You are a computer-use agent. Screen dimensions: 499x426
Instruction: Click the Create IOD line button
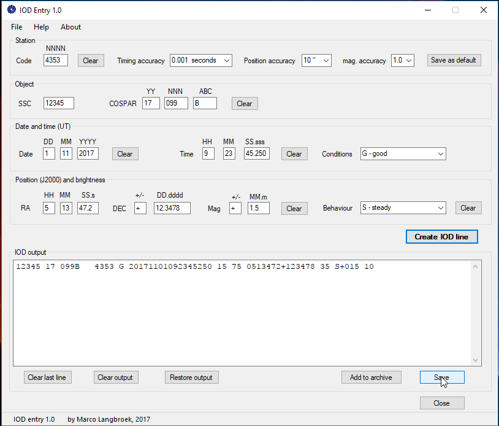441,236
